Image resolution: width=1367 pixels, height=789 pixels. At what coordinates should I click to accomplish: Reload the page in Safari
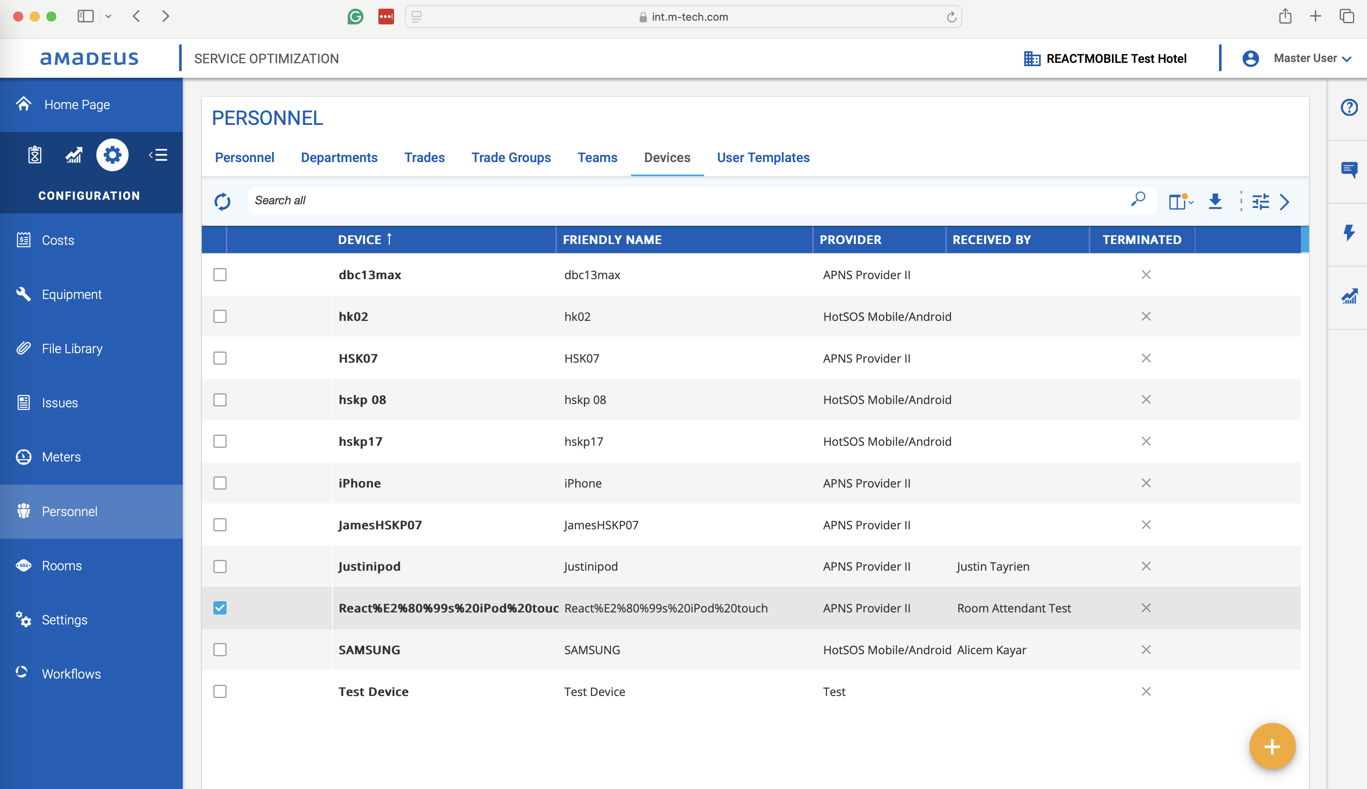951,17
